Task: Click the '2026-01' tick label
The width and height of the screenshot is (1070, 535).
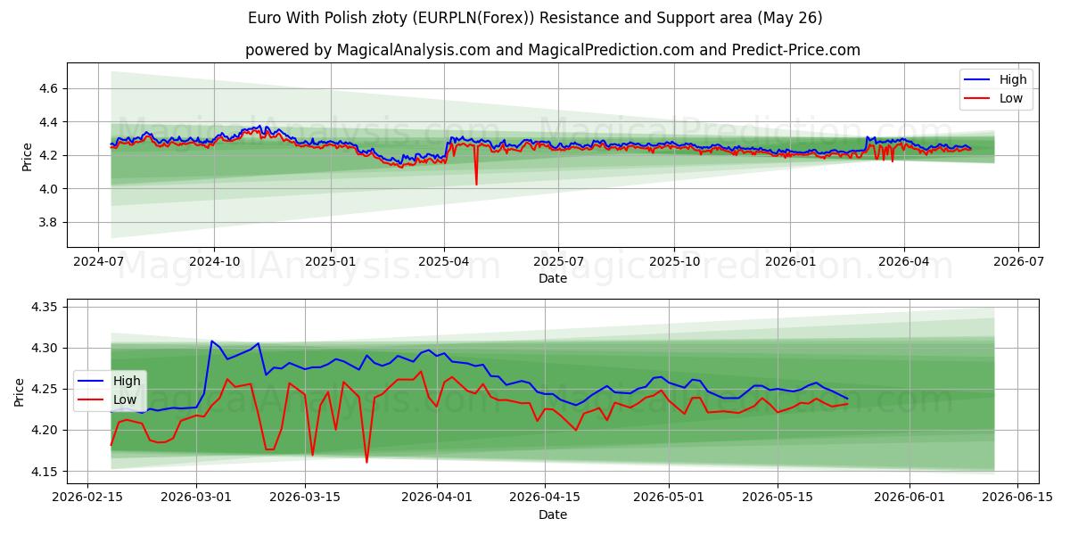Action: click(789, 263)
